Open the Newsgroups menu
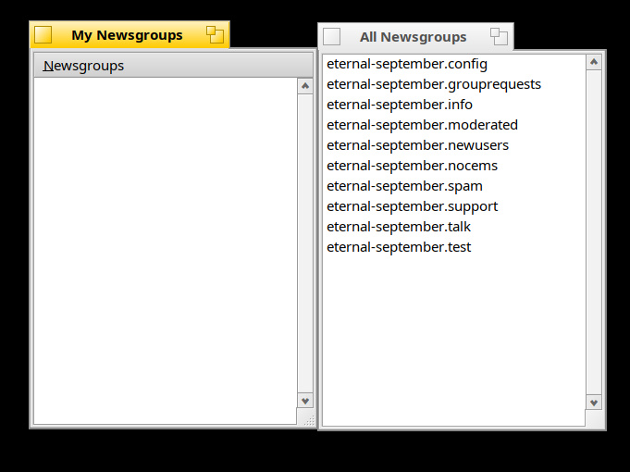 pyautogui.click(x=83, y=66)
